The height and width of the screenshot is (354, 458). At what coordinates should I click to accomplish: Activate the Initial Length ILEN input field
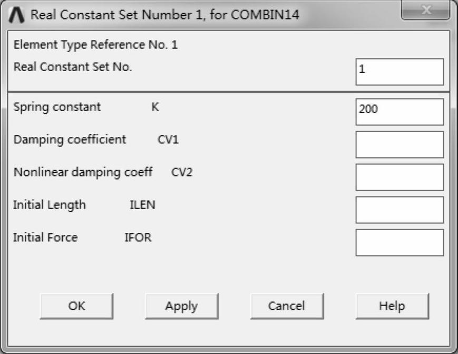tap(399, 210)
